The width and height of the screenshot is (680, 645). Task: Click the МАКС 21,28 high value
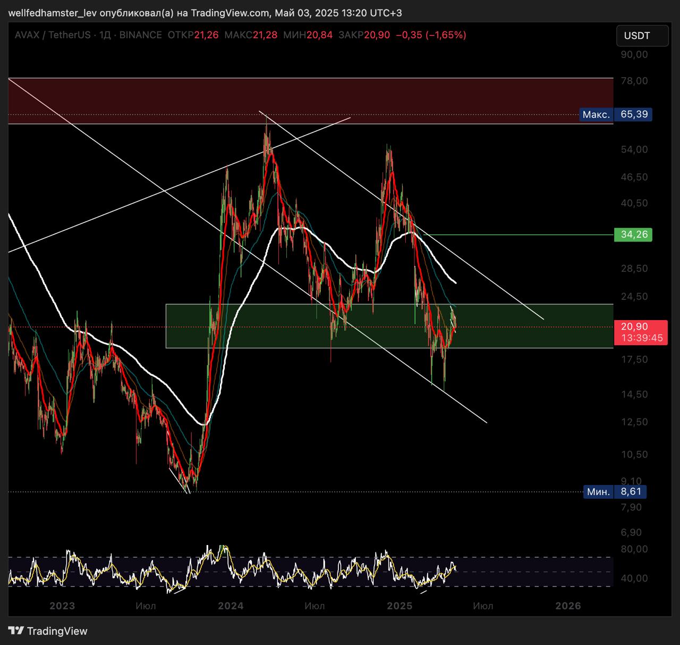pos(251,35)
